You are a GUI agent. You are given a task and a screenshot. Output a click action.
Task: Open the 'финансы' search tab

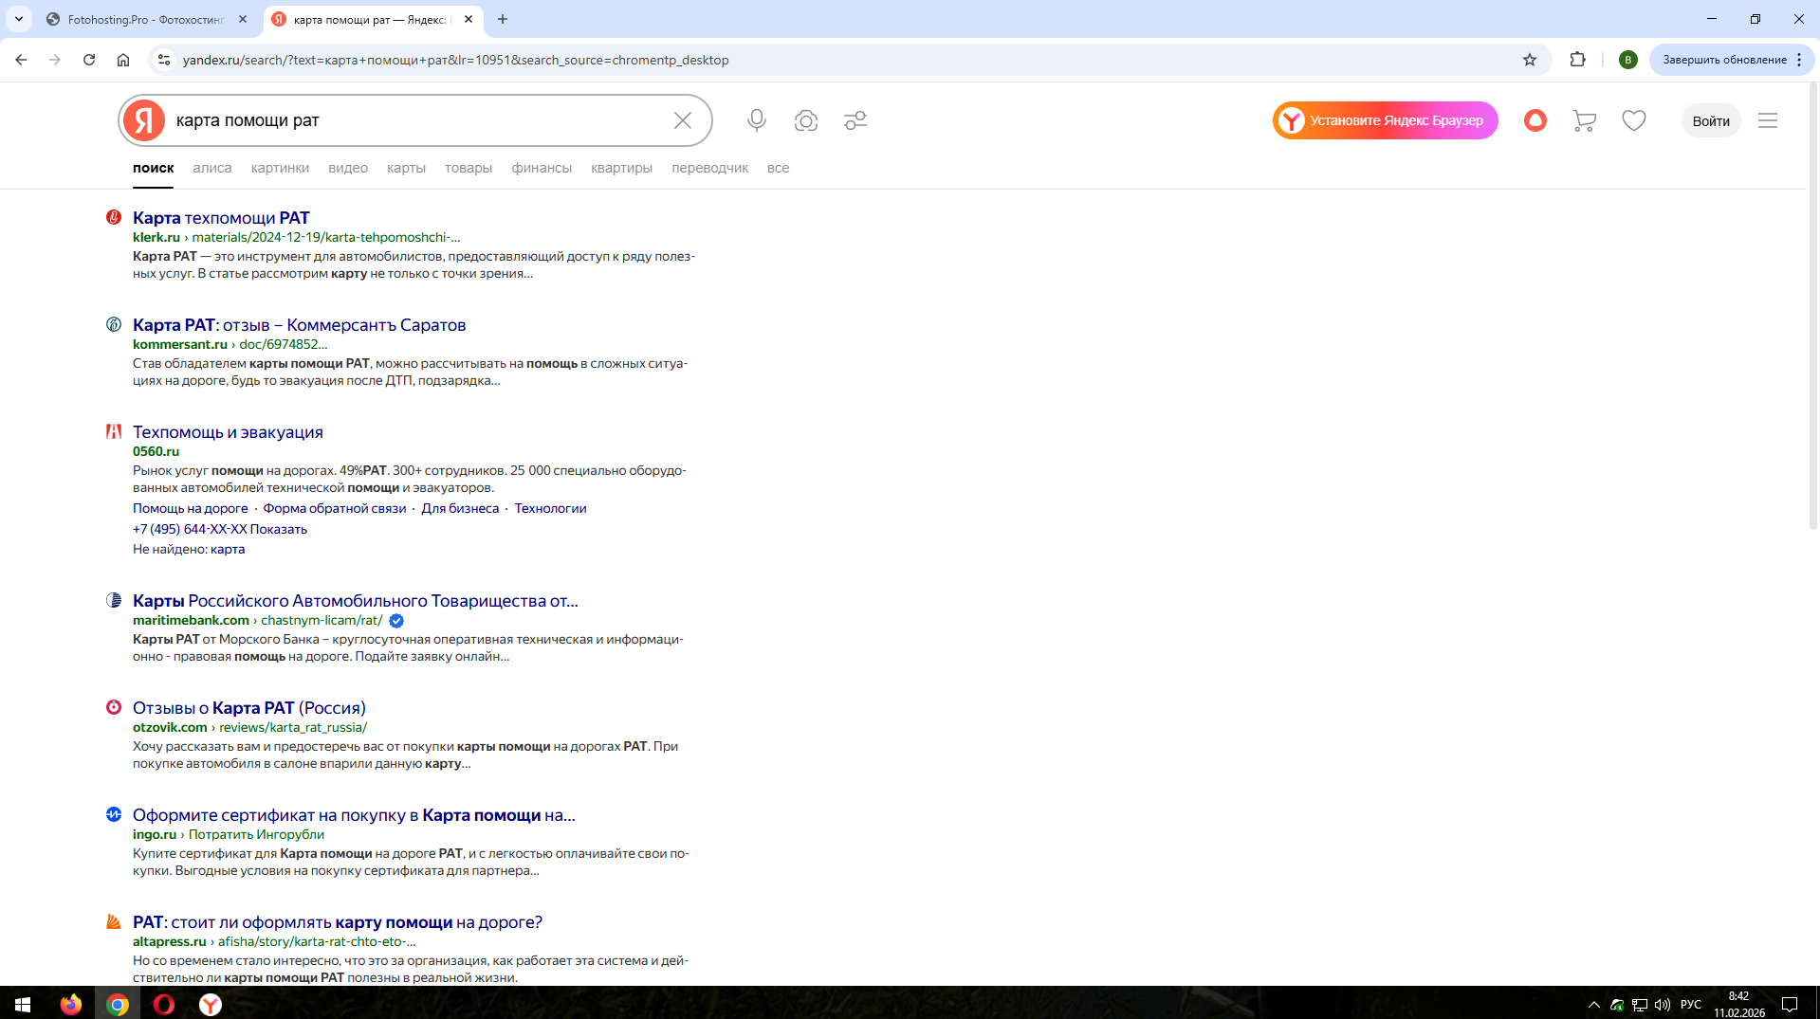(542, 168)
